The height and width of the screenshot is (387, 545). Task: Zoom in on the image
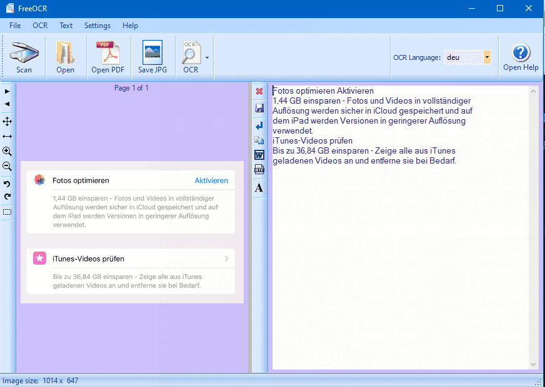point(7,152)
